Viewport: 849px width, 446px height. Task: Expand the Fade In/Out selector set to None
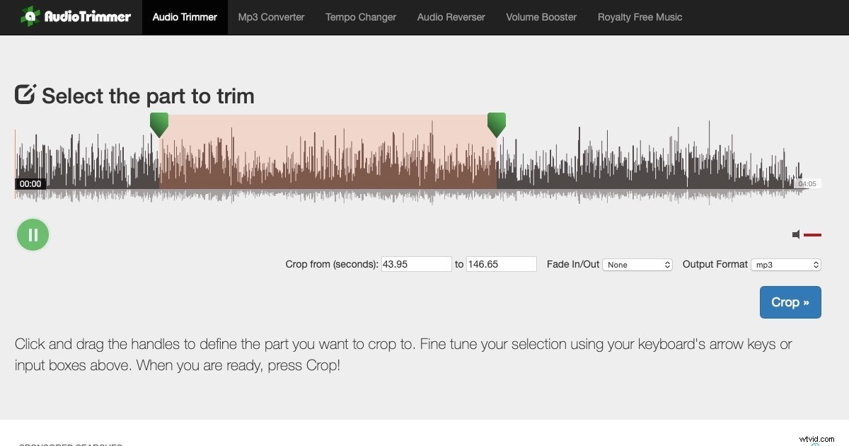(x=637, y=264)
